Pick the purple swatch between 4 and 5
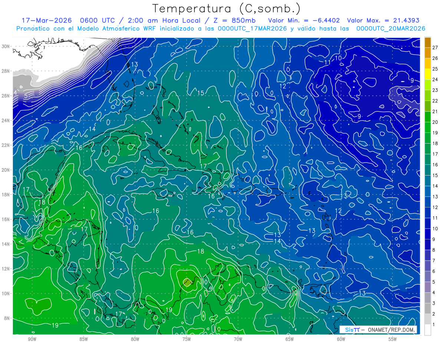The width and height of the screenshot is (445, 344). coord(428,287)
